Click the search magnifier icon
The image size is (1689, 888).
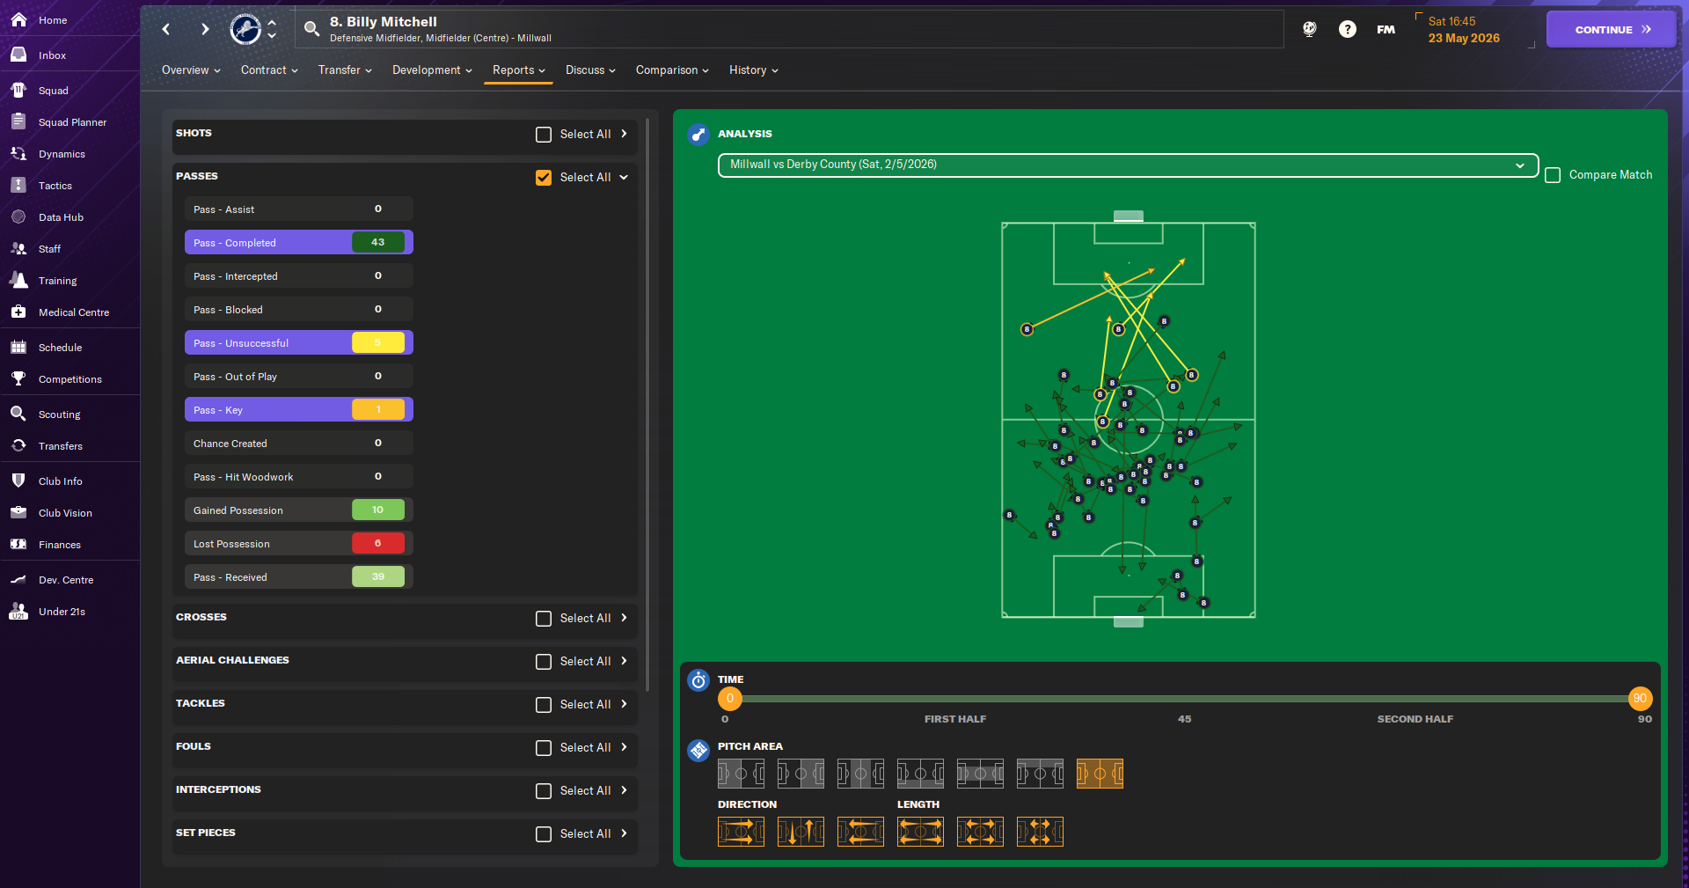pyautogui.click(x=311, y=29)
